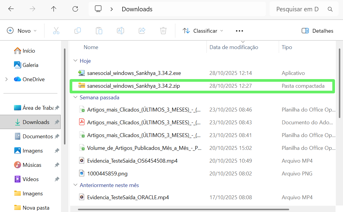Open Nova pasta in the sidebar

32,208
